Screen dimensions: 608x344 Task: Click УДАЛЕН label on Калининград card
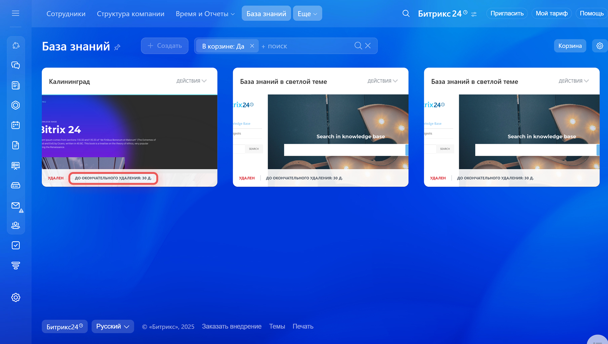(56, 178)
